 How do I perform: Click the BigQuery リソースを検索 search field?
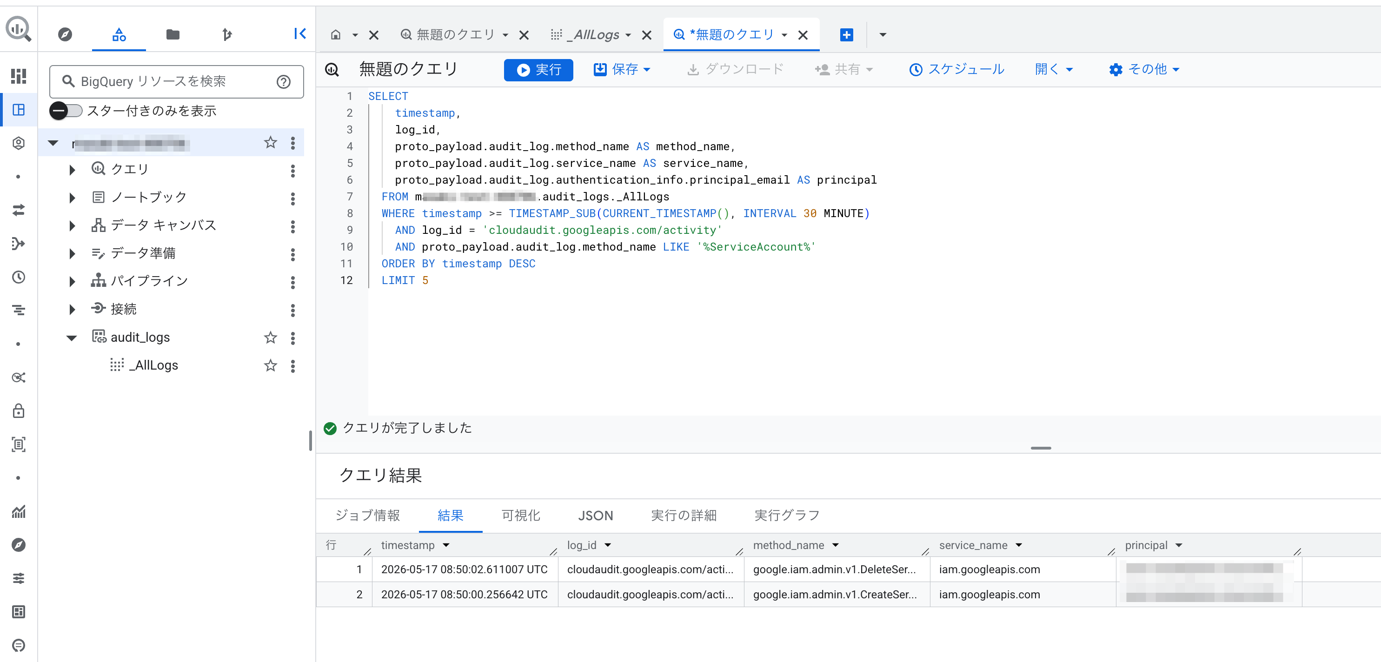[176, 81]
